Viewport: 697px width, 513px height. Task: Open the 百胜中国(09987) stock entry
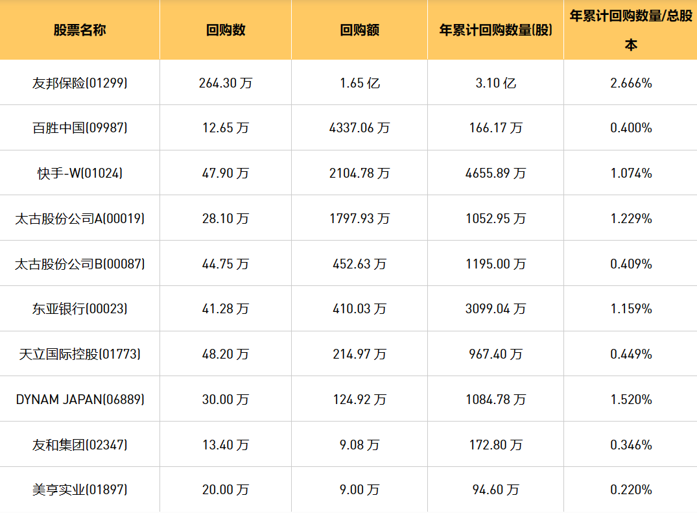(80, 128)
